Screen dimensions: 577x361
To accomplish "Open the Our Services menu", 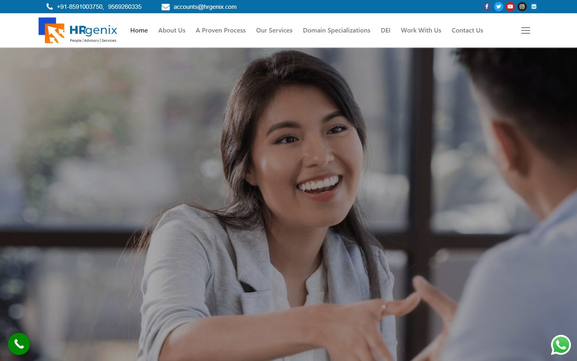I will point(274,30).
